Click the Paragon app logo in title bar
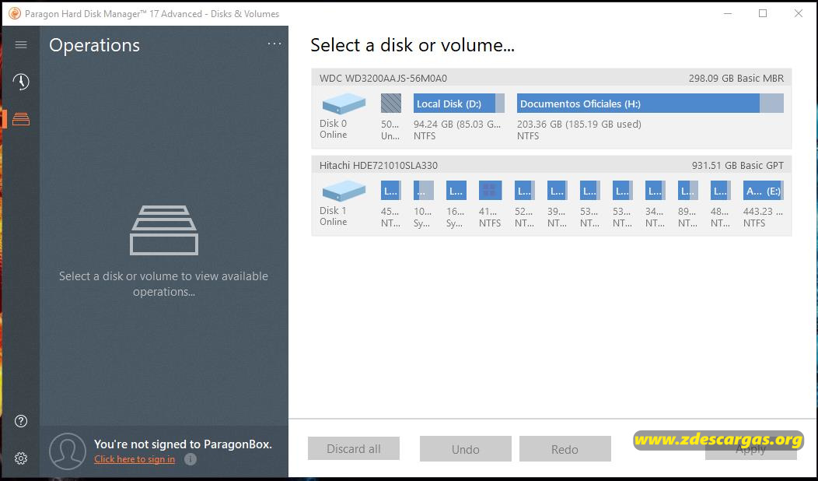Image resolution: width=818 pixels, height=481 pixels. coord(15,13)
